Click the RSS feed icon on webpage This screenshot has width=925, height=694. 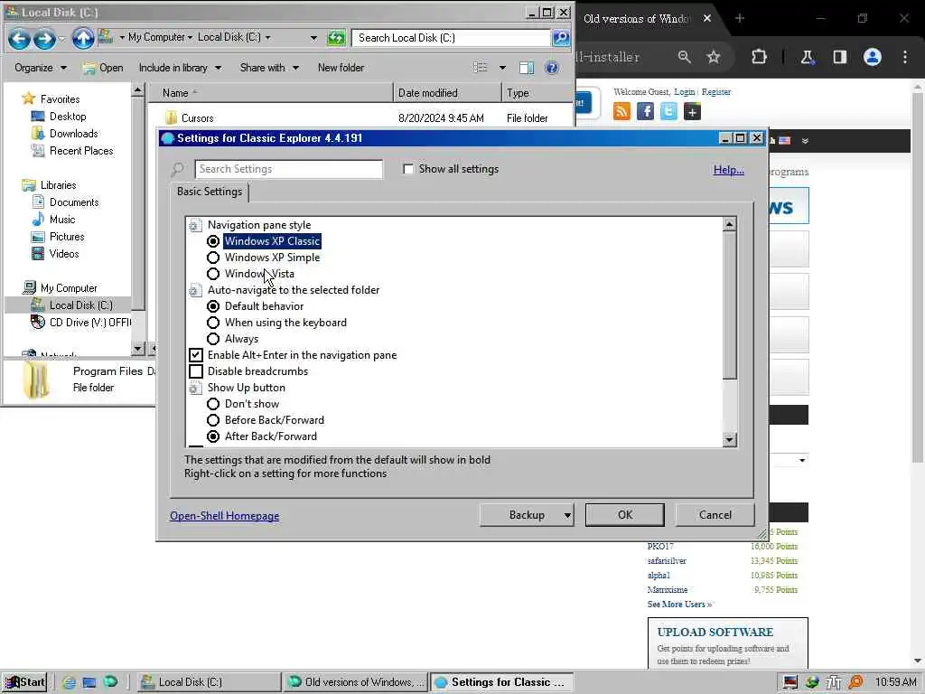pyautogui.click(x=621, y=111)
